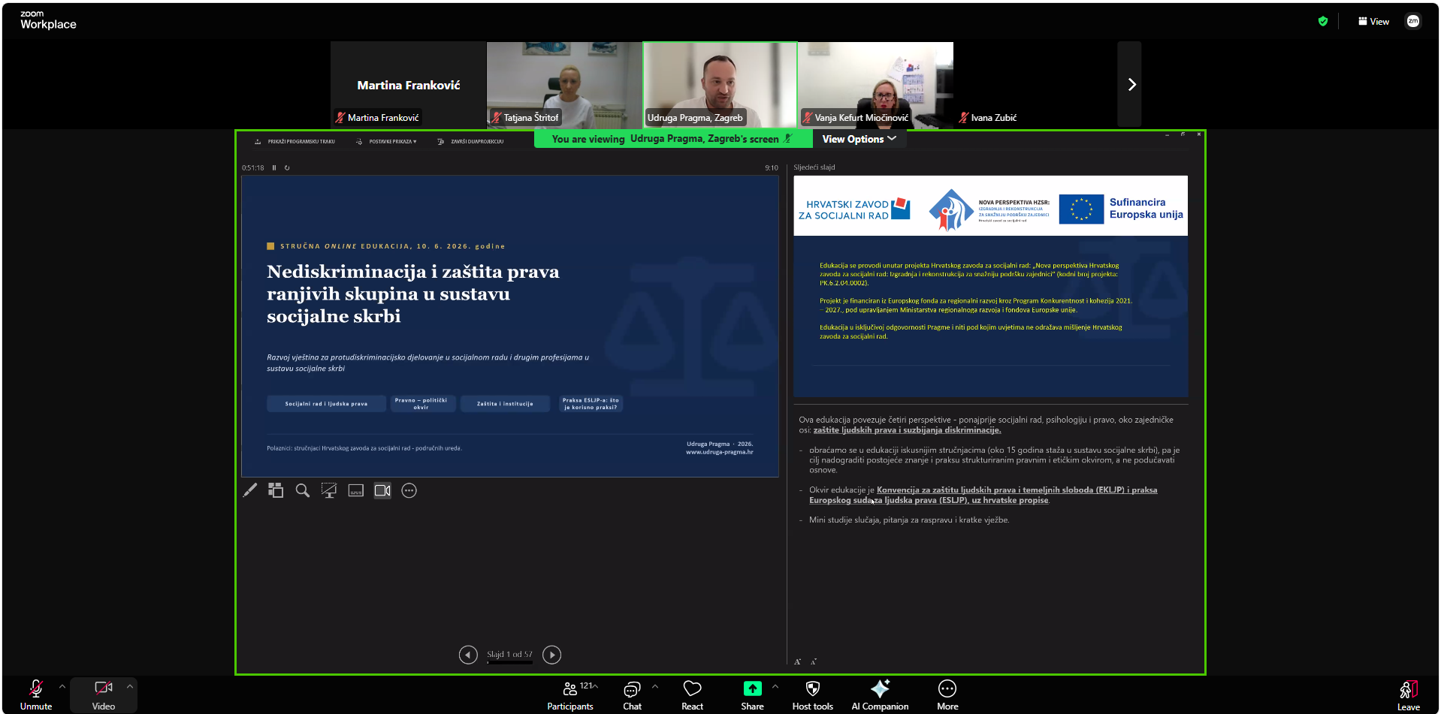1441x714 pixels.
Task: Click 'Zaštita i institucije' slide chip
Action: tap(505, 404)
